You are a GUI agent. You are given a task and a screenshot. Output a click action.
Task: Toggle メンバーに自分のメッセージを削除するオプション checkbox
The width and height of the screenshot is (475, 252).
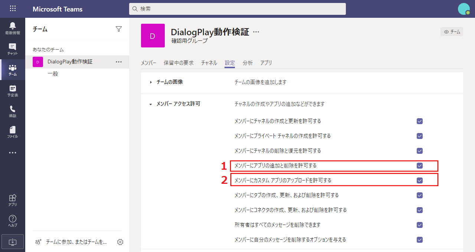coord(420,240)
